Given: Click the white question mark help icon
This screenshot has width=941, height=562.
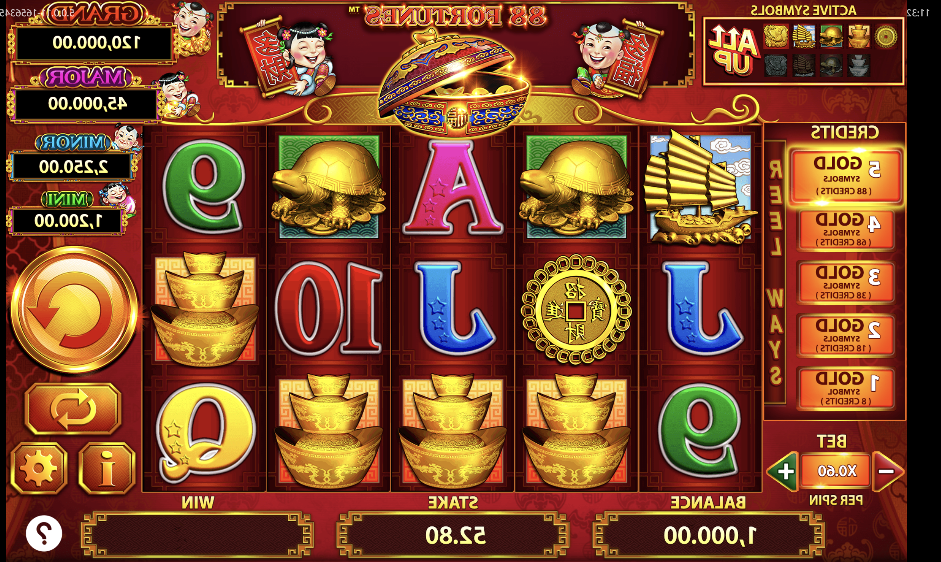Looking at the screenshot, I should [x=44, y=533].
